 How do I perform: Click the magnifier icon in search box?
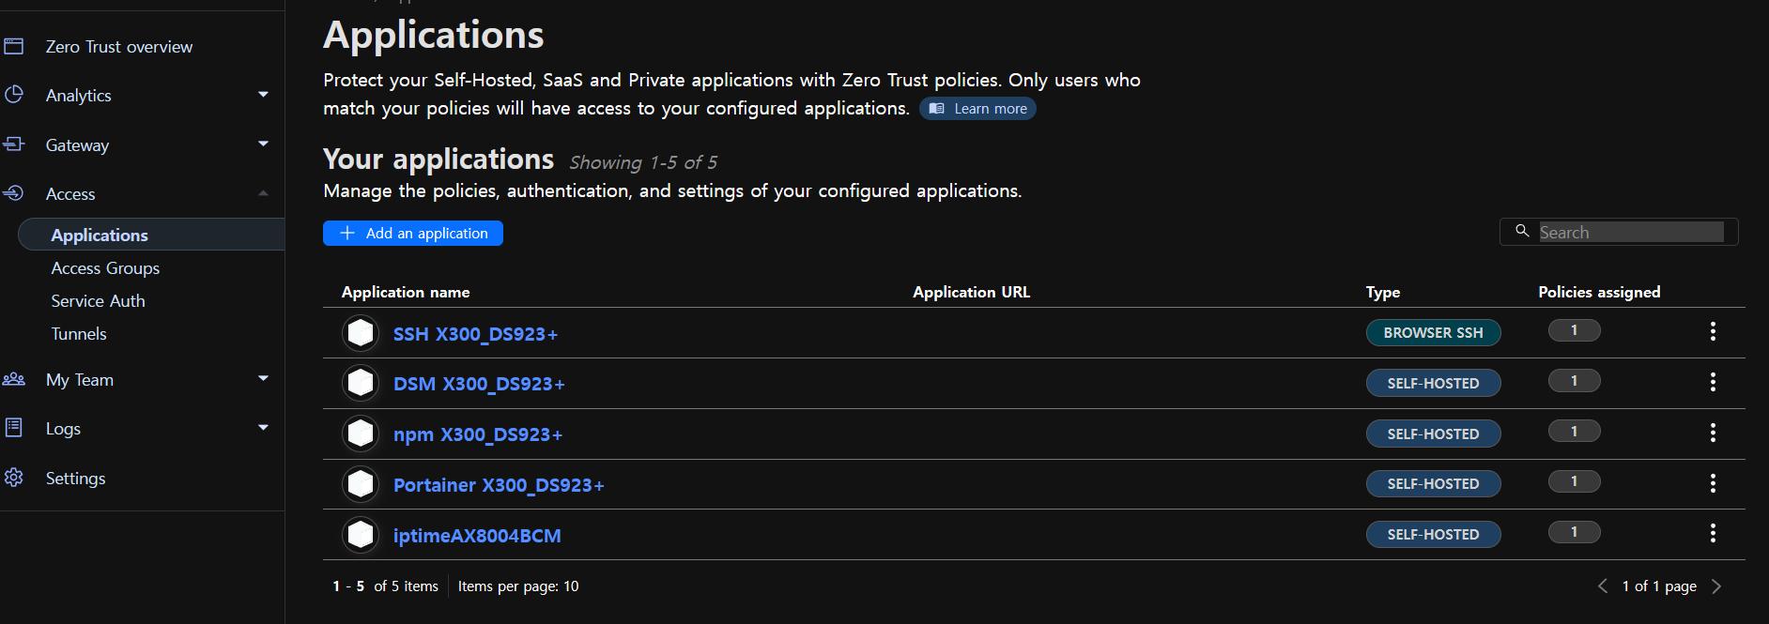click(x=1522, y=231)
